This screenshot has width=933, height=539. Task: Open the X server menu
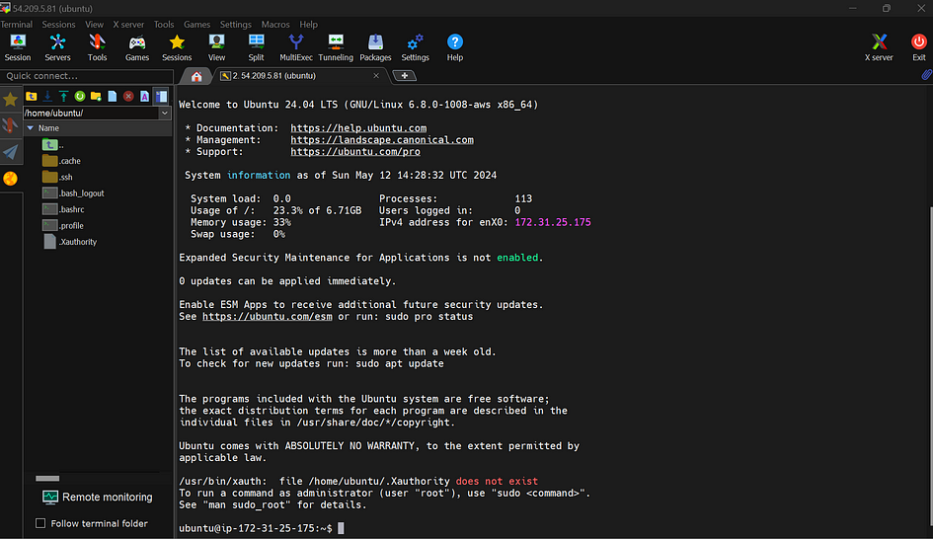pyautogui.click(x=128, y=25)
